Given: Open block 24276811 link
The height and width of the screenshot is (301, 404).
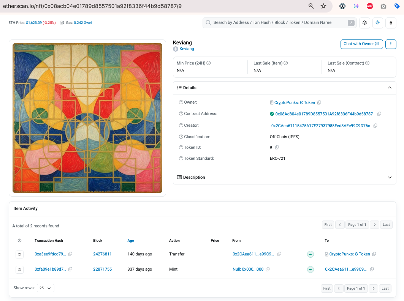Looking at the screenshot, I should coord(102,254).
